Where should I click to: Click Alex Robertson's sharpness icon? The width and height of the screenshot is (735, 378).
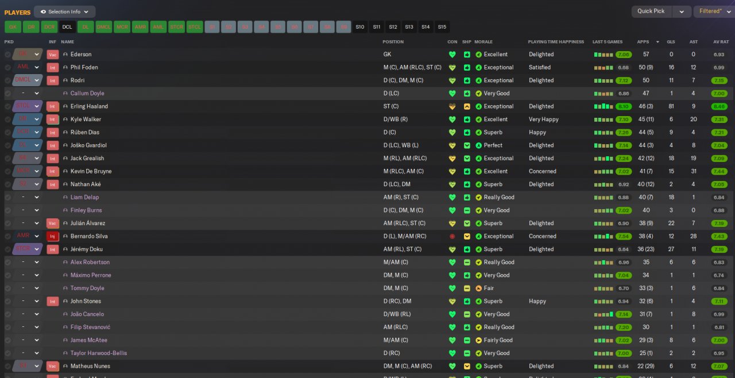[x=467, y=262]
